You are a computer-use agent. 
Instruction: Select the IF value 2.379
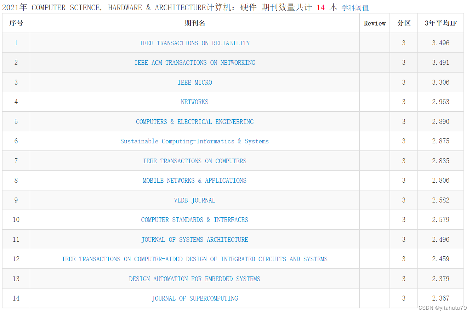[x=441, y=279]
